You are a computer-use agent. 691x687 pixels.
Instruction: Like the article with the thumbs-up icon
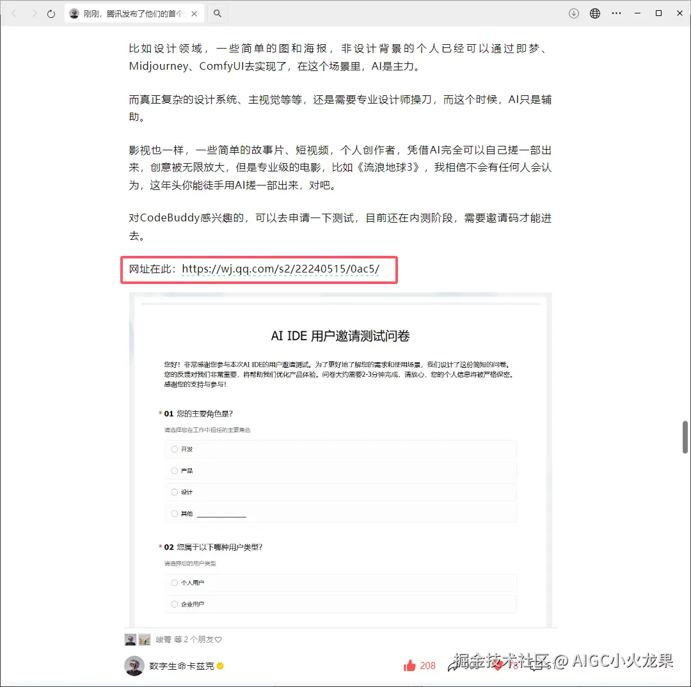click(409, 665)
